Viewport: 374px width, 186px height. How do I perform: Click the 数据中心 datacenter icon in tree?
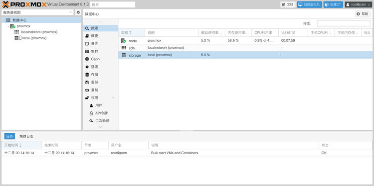pyautogui.click(x=8, y=20)
